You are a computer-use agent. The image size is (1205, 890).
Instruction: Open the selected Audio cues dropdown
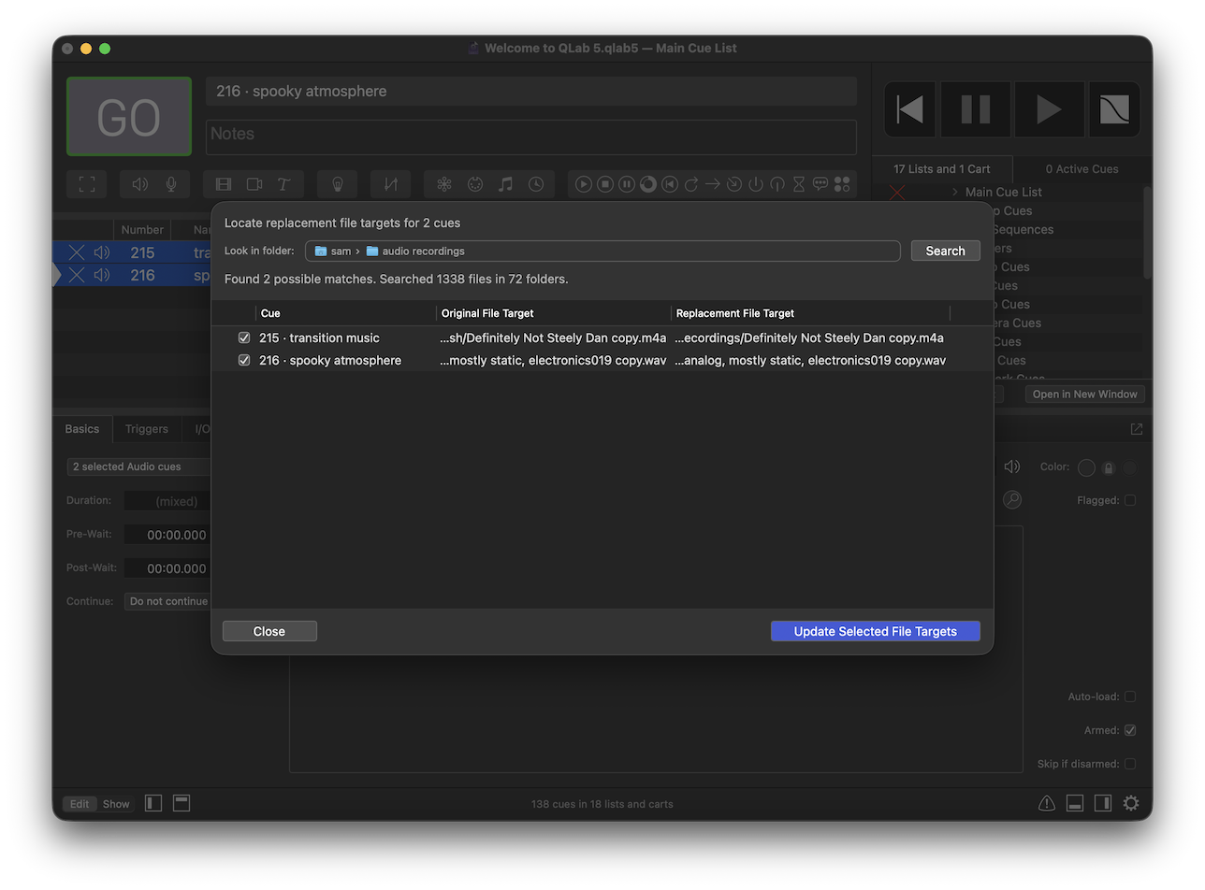tap(139, 467)
